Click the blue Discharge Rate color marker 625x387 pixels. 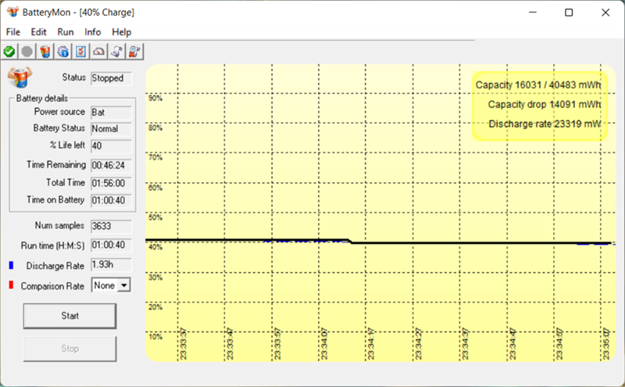click(x=10, y=266)
